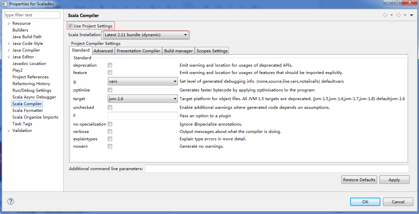Viewport: 419px width, 214px height.
Task: Go forward using the right arrow icon
Action: tap(399, 15)
